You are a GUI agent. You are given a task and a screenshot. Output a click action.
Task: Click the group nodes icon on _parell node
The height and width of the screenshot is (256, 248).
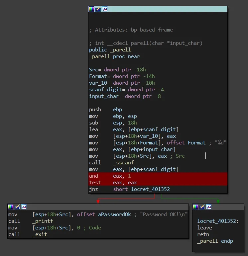click(x=105, y=9)
